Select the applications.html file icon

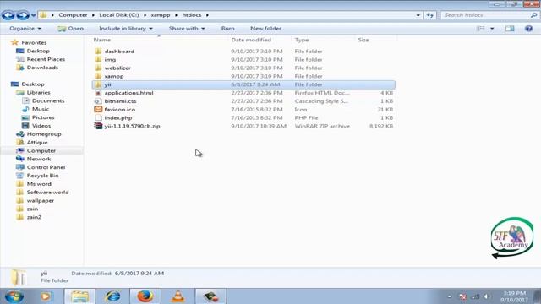[98, 93]
